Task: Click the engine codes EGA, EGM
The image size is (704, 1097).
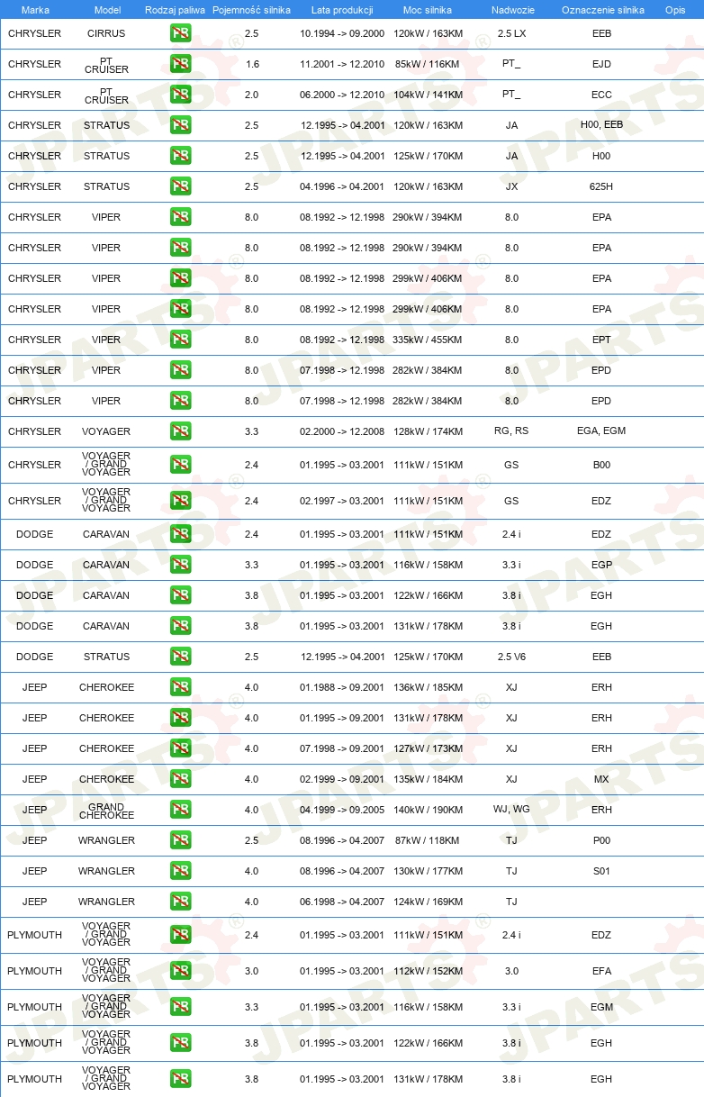Action: point(601,432)
